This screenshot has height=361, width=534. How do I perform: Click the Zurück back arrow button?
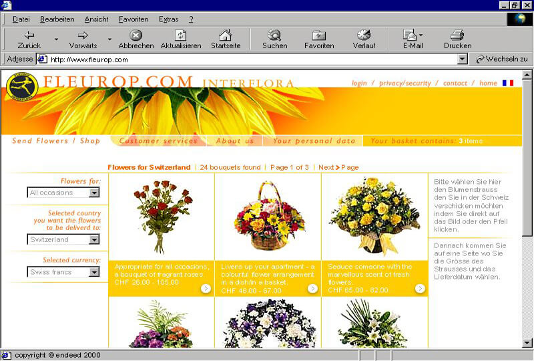point(29,39)
